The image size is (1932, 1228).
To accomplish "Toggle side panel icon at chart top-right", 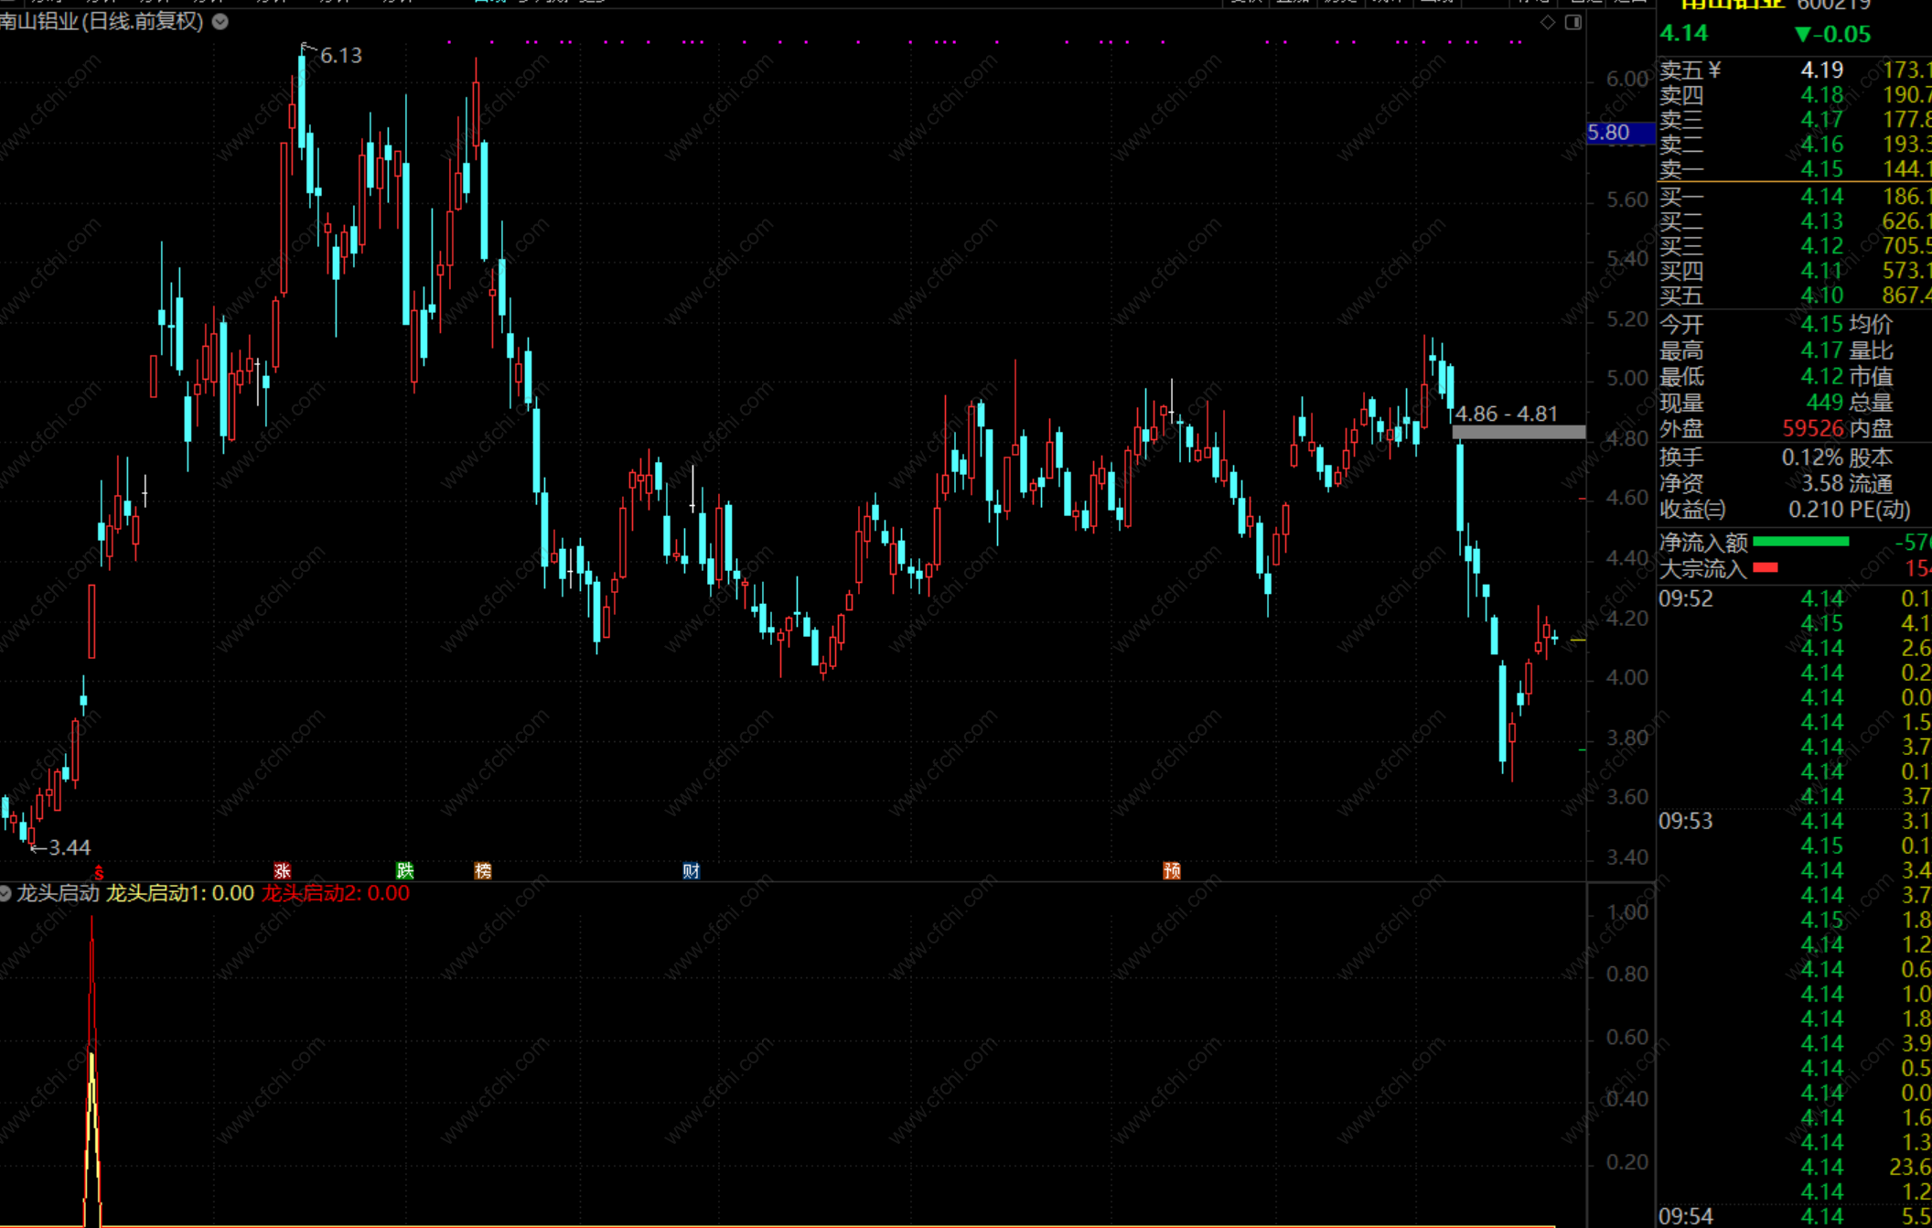I will (x=1573, y=22).
